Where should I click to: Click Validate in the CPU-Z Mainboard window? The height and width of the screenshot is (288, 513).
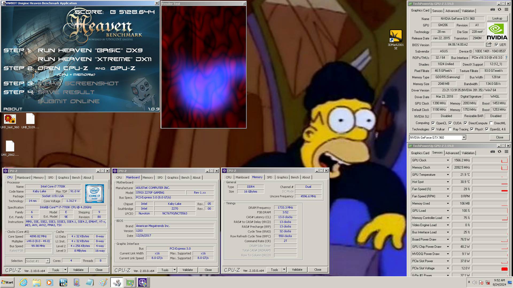[188, 270]
